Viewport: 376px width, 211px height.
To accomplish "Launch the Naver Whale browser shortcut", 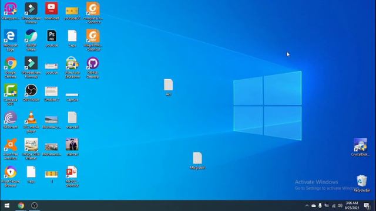I will click(x=31, y=40).
